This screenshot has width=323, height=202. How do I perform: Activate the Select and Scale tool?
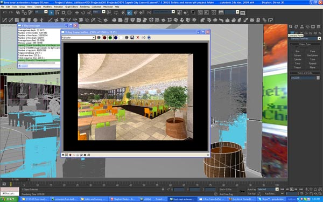(x=89, y=13)
